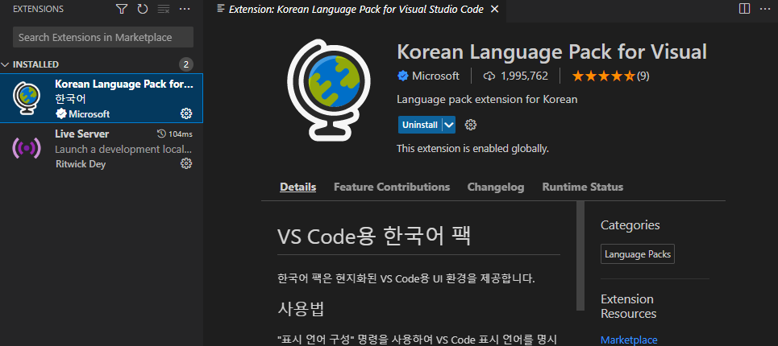The width and height of the screenshot is (778, 346).
Task: Click This extension is enabled globally text
Action: (x=472, y=149)
